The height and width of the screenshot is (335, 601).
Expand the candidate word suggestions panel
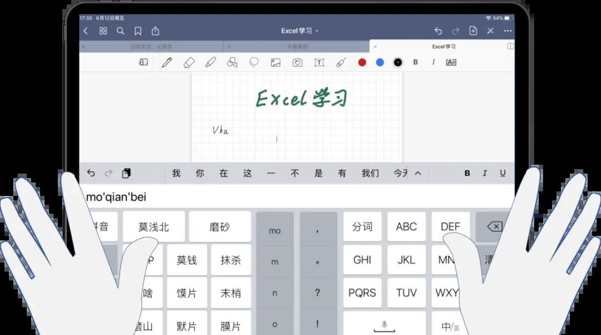point(417,173)
